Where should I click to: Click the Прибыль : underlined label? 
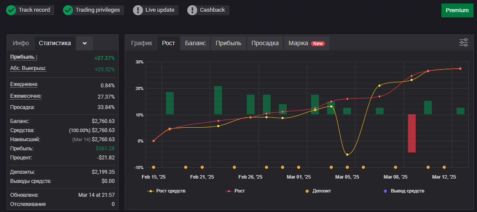click(24, 57)
